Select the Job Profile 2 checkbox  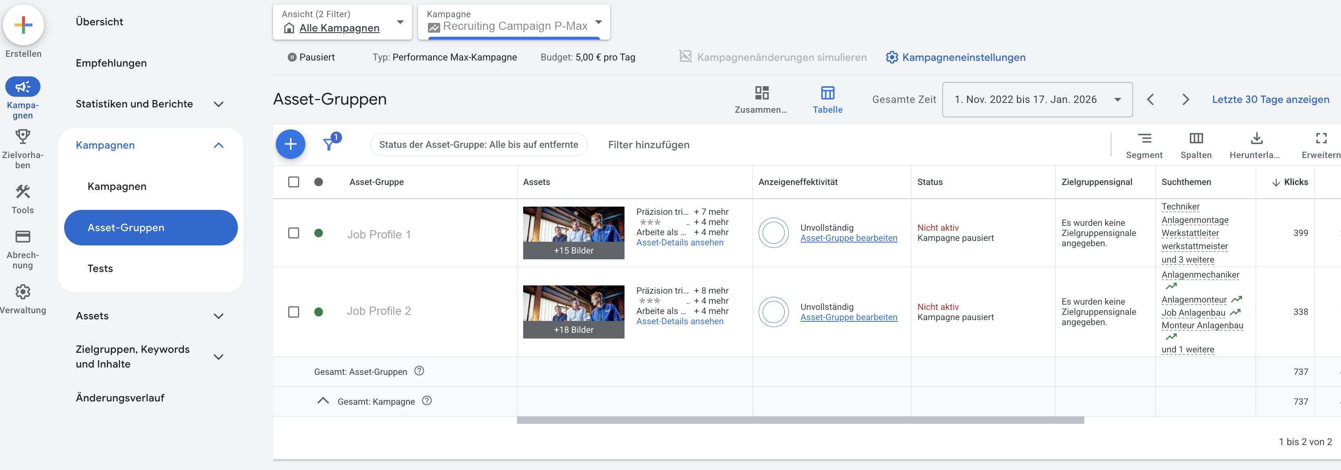293,312
